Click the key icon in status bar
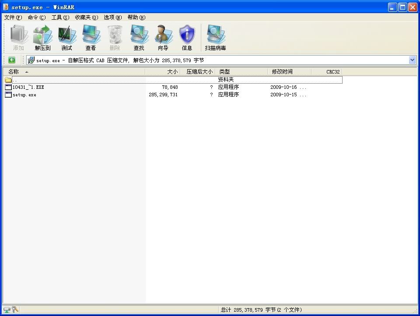 (15, 309)
